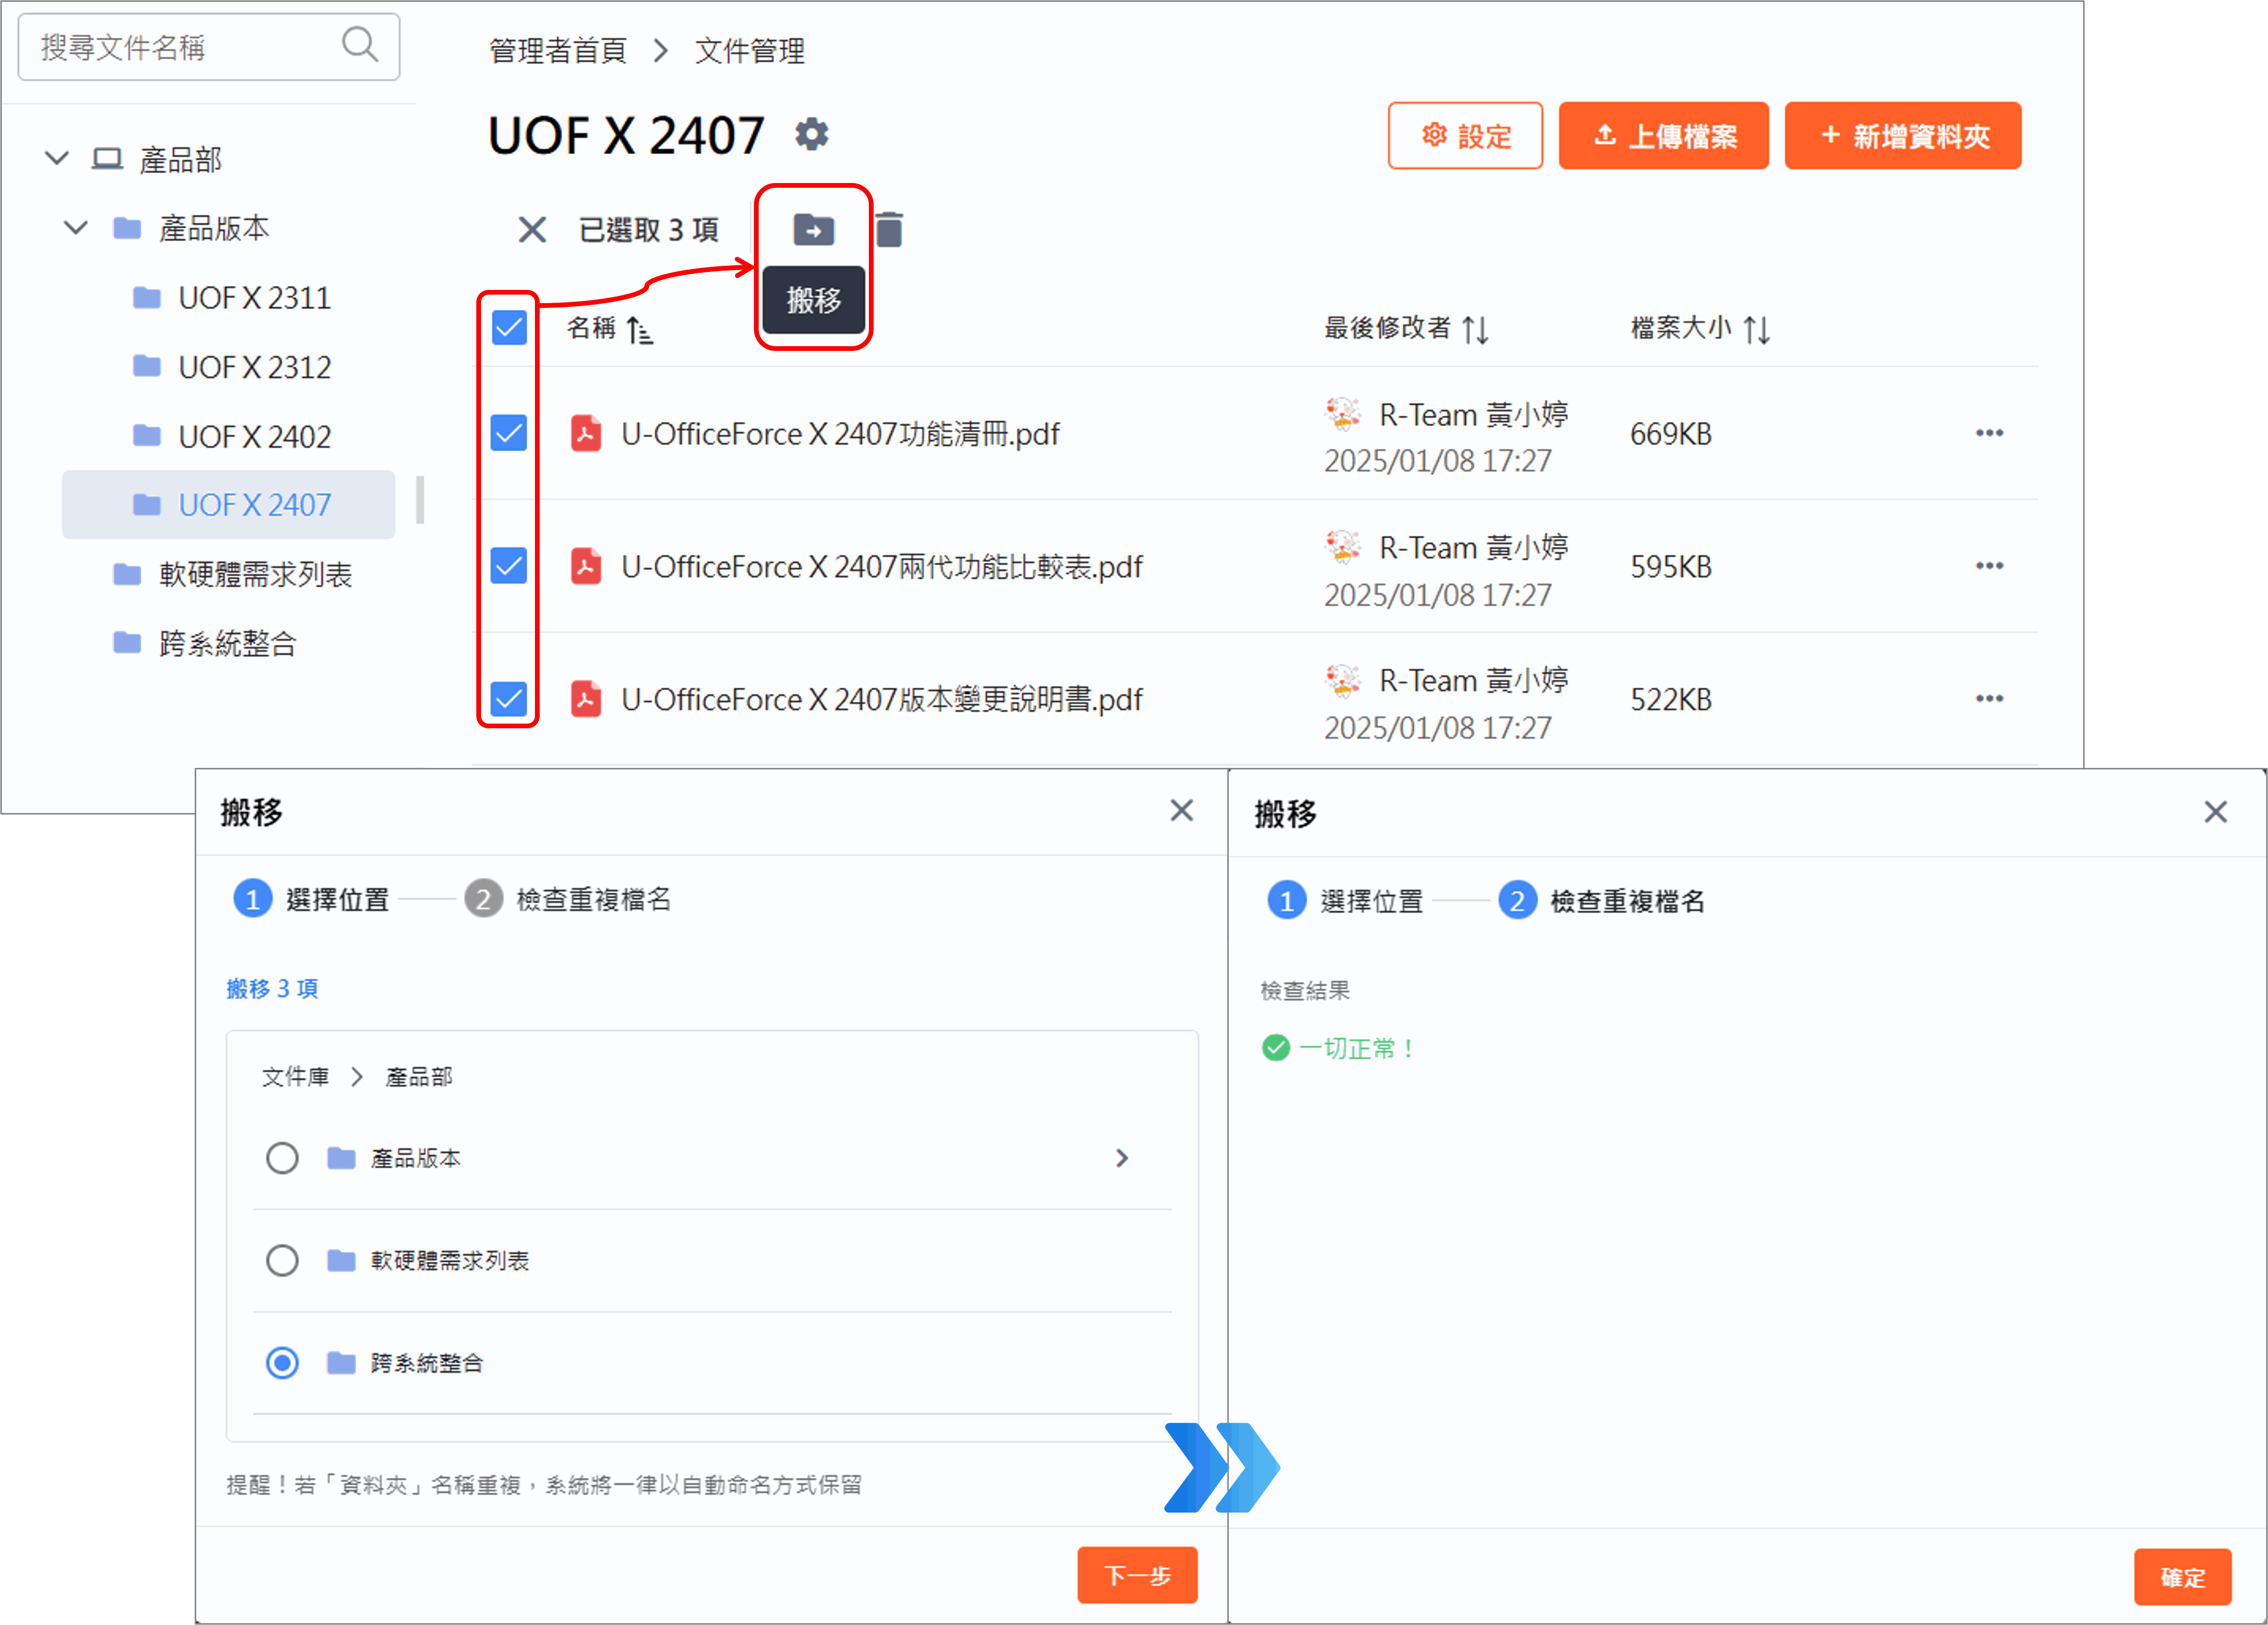Clear selection with X next to 已選取 3 項
The height and width of the screenshot is (1625, 2268).
[532, 230]
